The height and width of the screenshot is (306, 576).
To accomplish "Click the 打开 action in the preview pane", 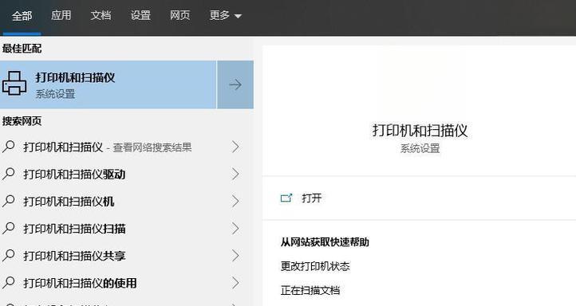I will 311,198.
